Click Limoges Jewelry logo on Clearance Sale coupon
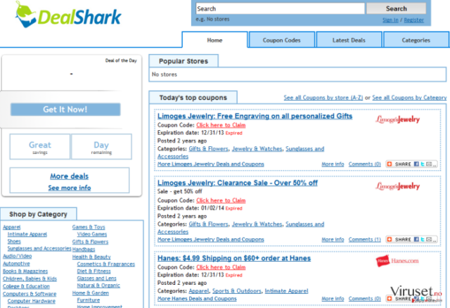This screenshot has height=308, width=450. [397, 186]
